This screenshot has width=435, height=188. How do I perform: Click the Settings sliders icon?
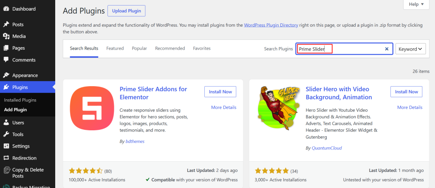(x=6, y=146)
